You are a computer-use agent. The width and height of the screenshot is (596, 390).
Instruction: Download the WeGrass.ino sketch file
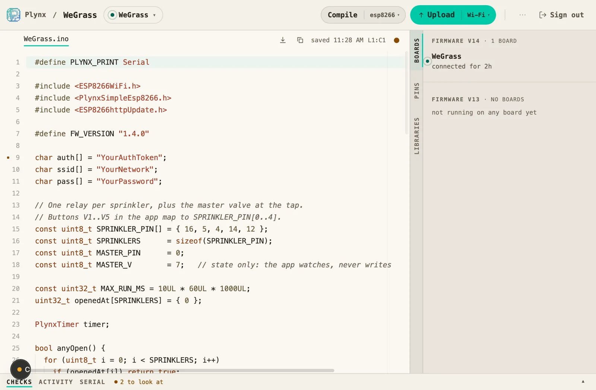click(283, 40)
